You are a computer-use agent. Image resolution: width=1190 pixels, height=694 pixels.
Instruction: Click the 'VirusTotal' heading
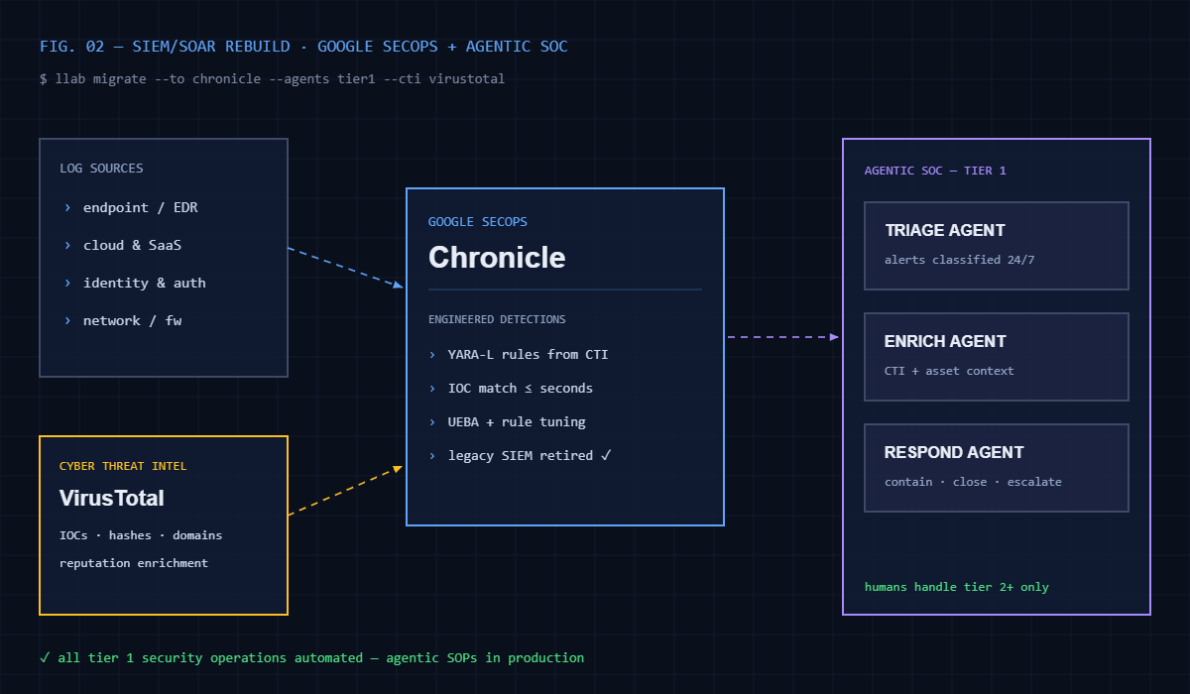112,498
